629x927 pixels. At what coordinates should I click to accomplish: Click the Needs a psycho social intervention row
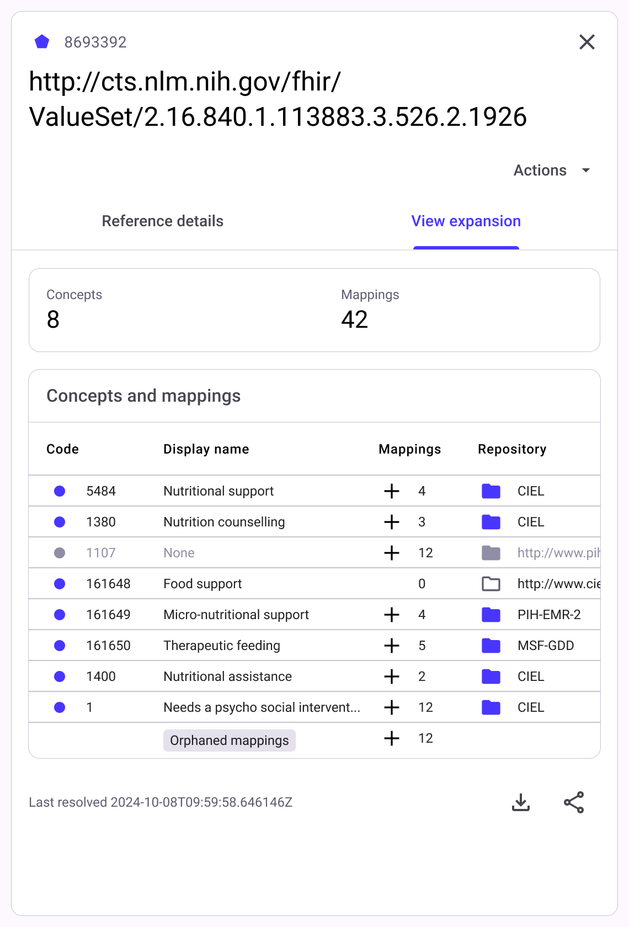pyautogui.click(x=262, y=707)
